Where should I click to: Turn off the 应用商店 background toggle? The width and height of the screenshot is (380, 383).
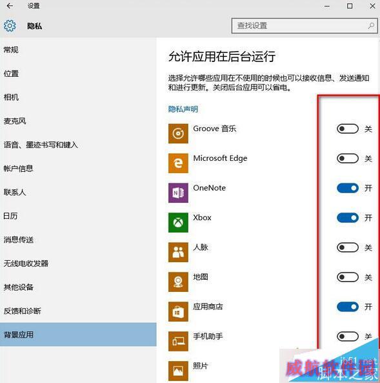coord(348,307)
